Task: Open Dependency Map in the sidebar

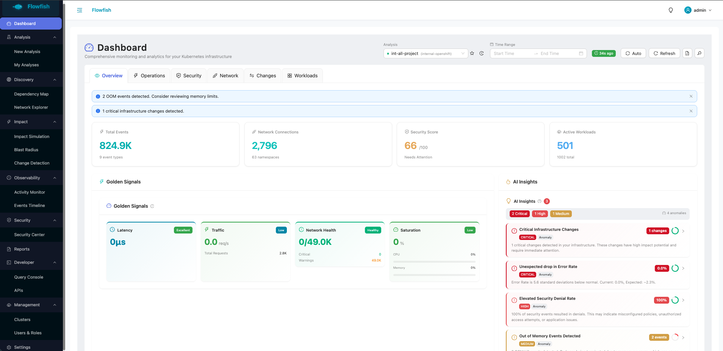Action: click(31, 94)
